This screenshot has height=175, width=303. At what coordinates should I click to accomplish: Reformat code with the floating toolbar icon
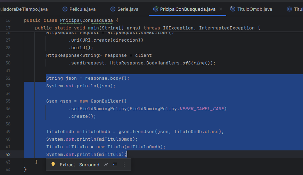(115, 165)
